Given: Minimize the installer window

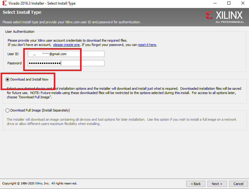Looking at the screenshot, I should tap(215, 3).
